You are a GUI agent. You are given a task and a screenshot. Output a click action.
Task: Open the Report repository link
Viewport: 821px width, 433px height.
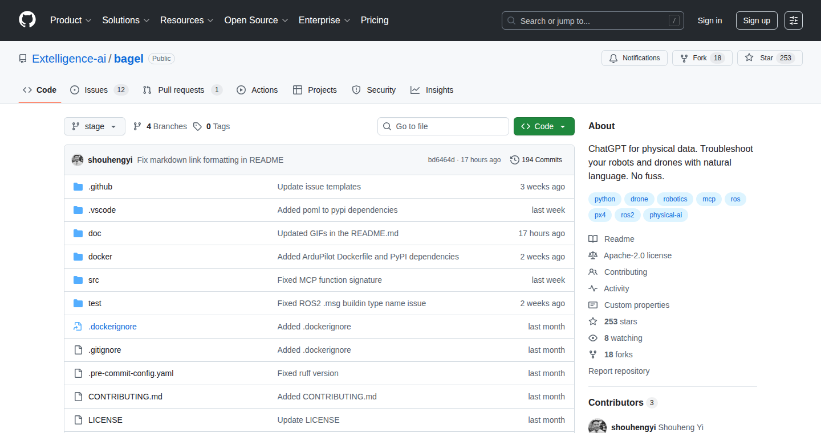click(x=619, y=371)
